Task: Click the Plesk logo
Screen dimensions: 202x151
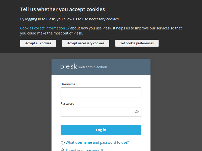Action: tap(68, 67)
